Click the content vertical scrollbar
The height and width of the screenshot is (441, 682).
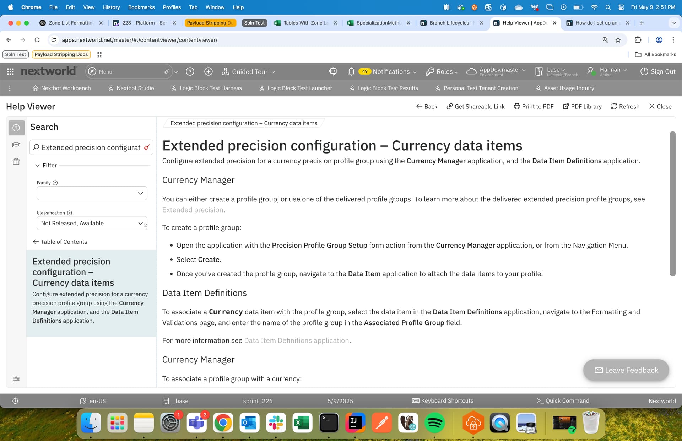point(672,204)
